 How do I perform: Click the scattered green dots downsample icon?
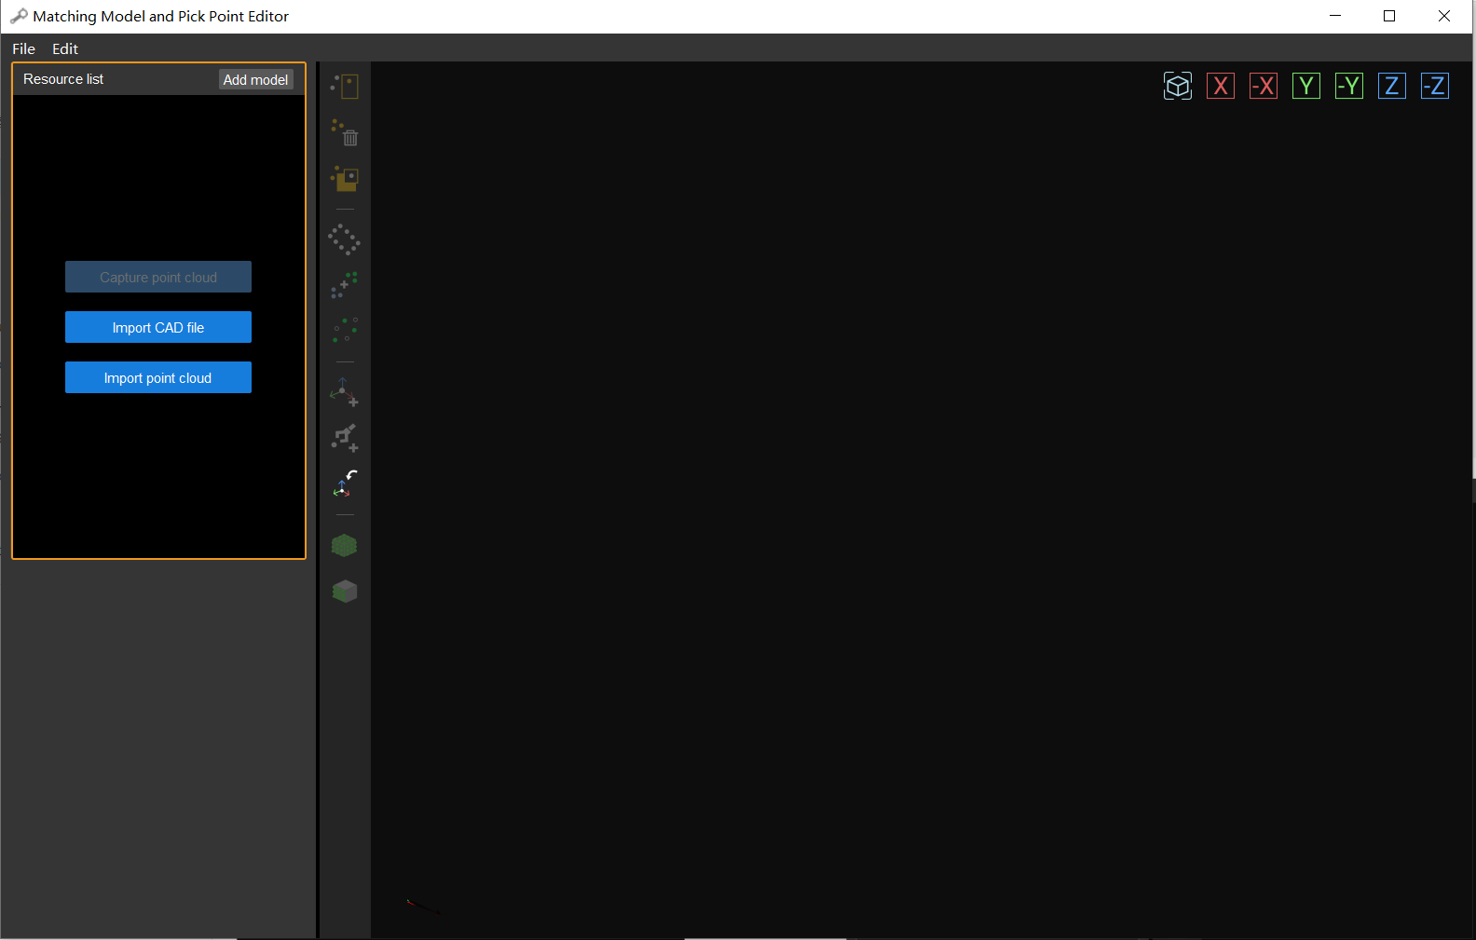click(345, 330)
